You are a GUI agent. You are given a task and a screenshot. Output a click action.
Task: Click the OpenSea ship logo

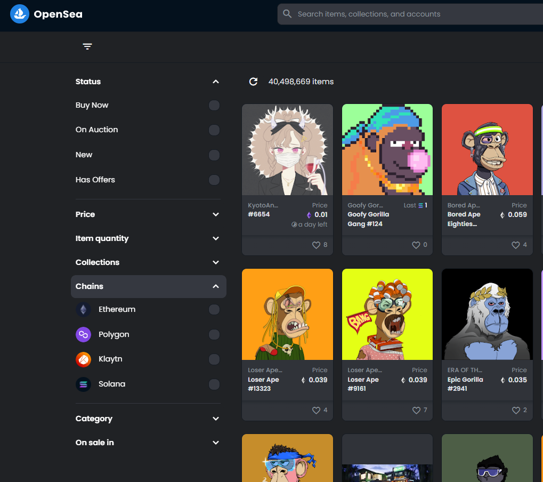pos(20,14)
